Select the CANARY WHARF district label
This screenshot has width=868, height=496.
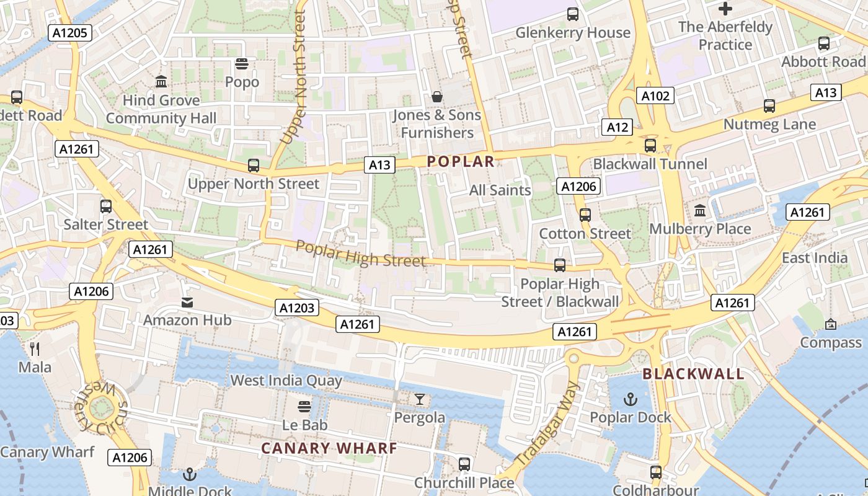pos(329,448)
